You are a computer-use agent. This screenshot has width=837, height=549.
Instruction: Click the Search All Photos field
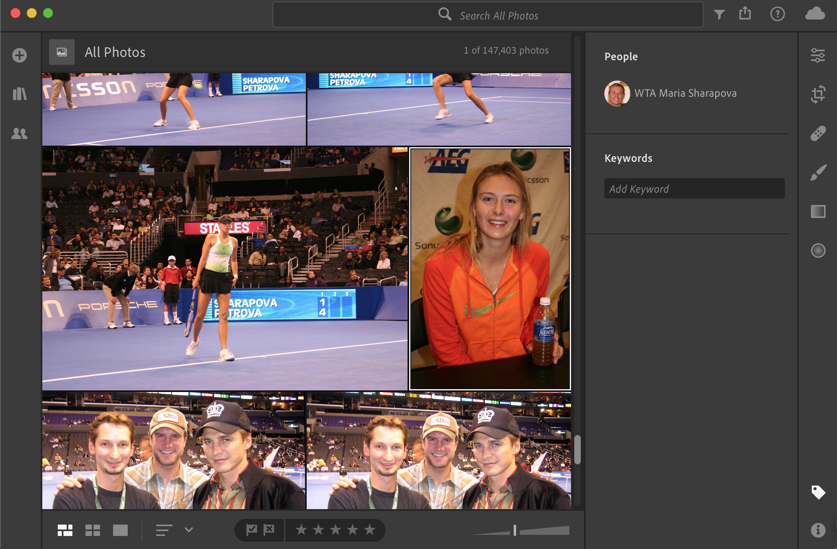click(x=488, y=15)
